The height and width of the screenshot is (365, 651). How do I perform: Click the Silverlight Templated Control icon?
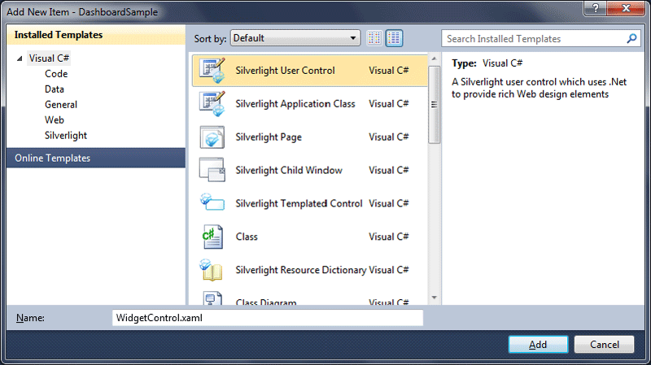212,203
